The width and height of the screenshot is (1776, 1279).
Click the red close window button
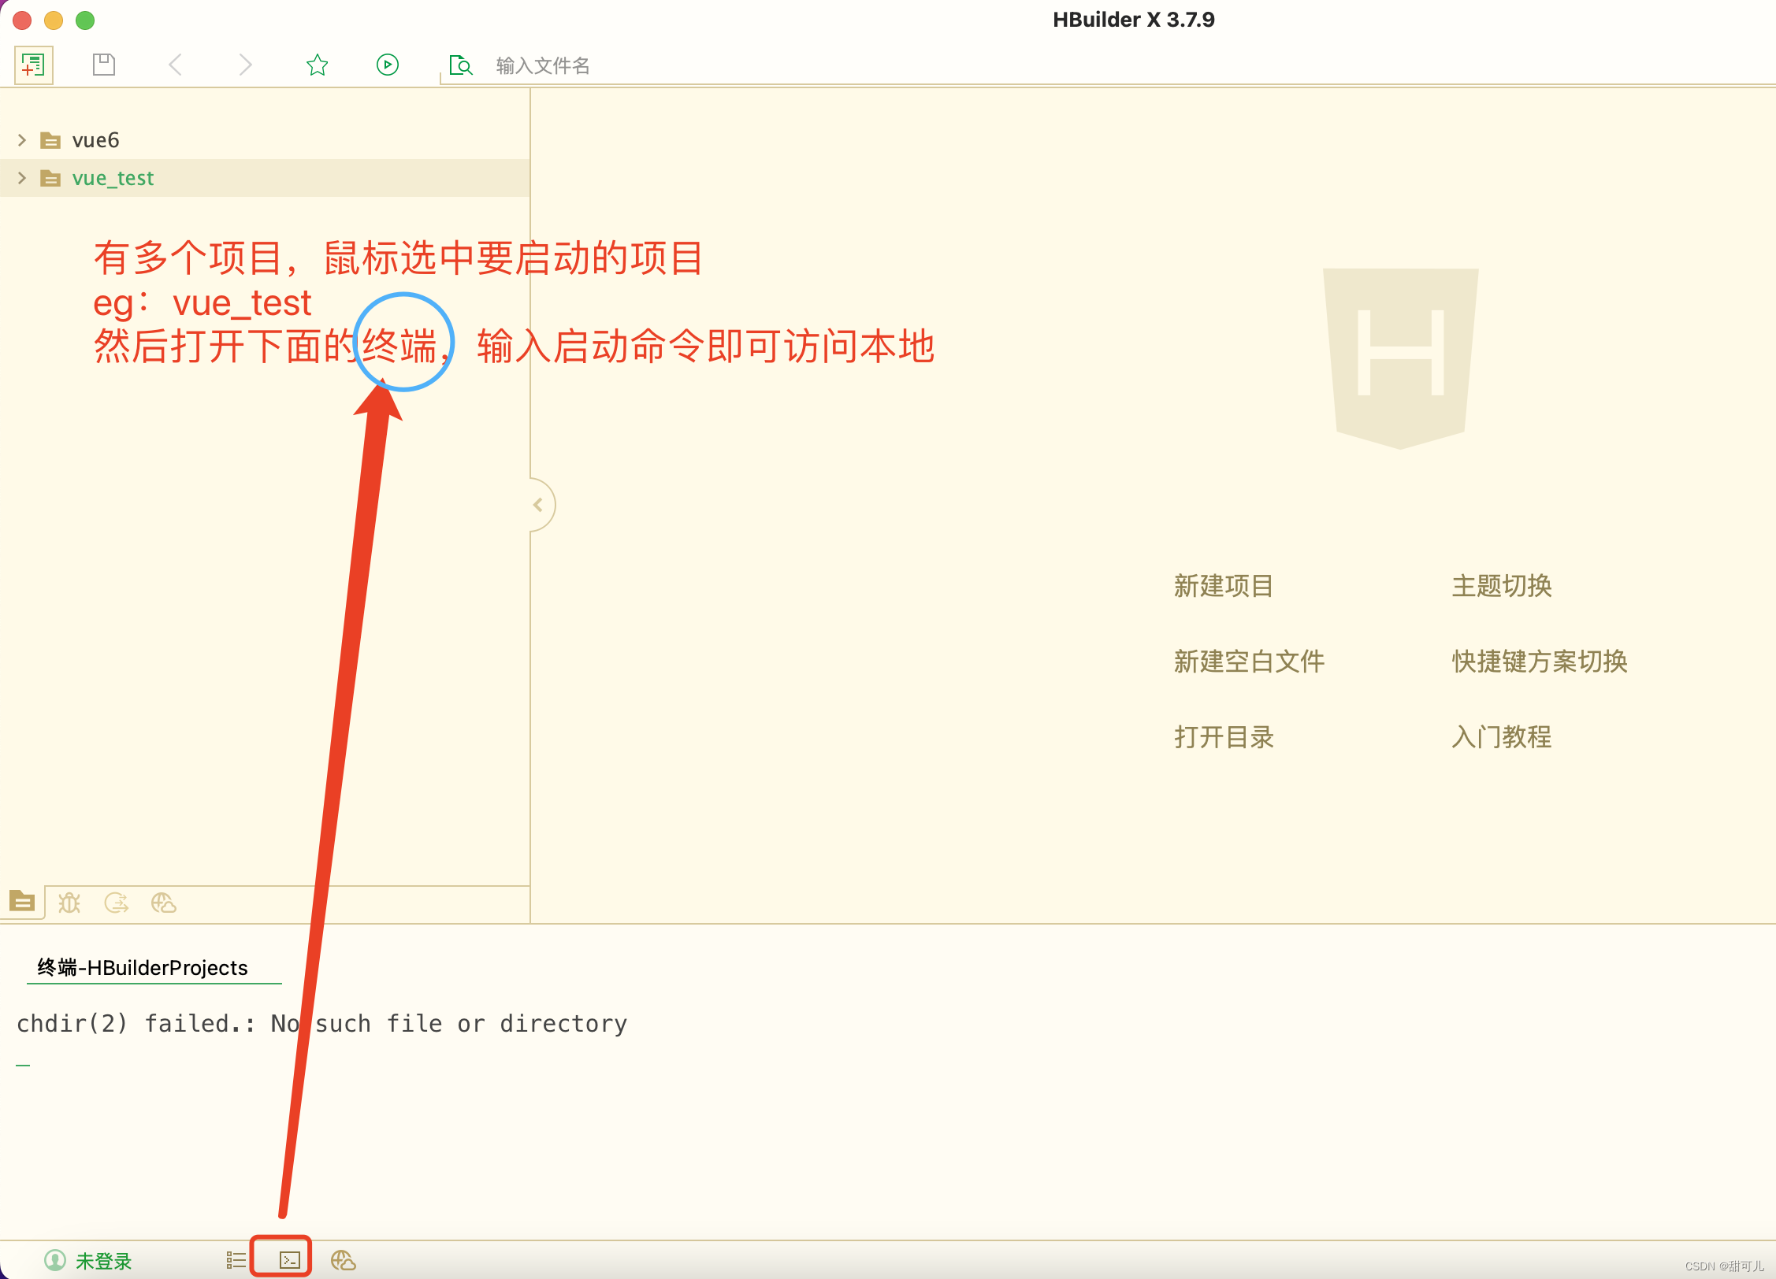coord(22,20)
